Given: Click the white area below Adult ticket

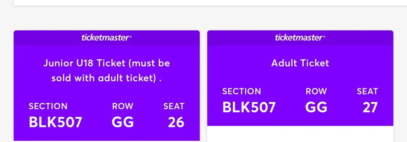Looking at the screenshot, I should pos(300,134).
